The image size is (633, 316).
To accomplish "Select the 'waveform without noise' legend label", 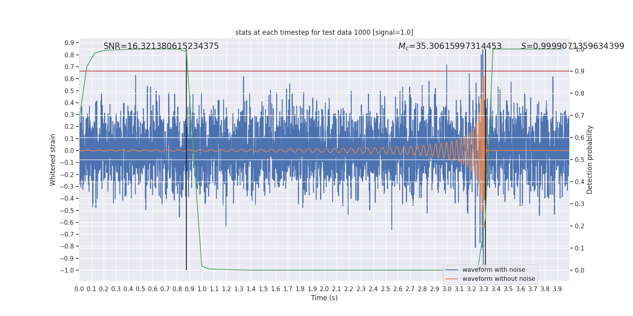I will click(498, 279).
